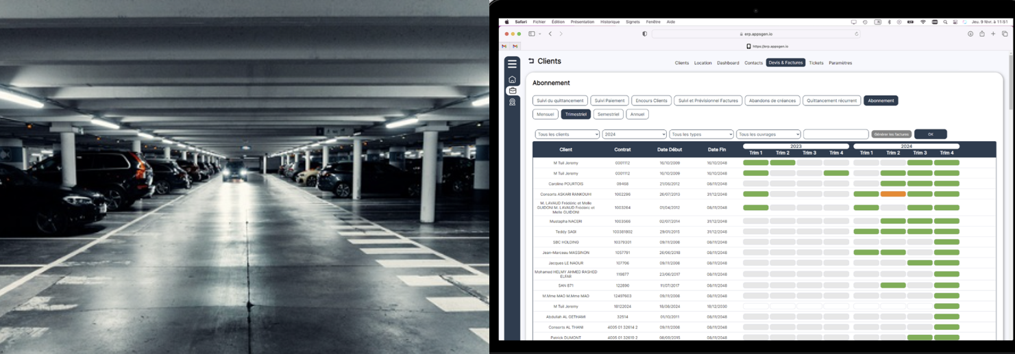The image size is (1015, 354).
Task: Select the Mensuel period option
Action: point(546,114)
